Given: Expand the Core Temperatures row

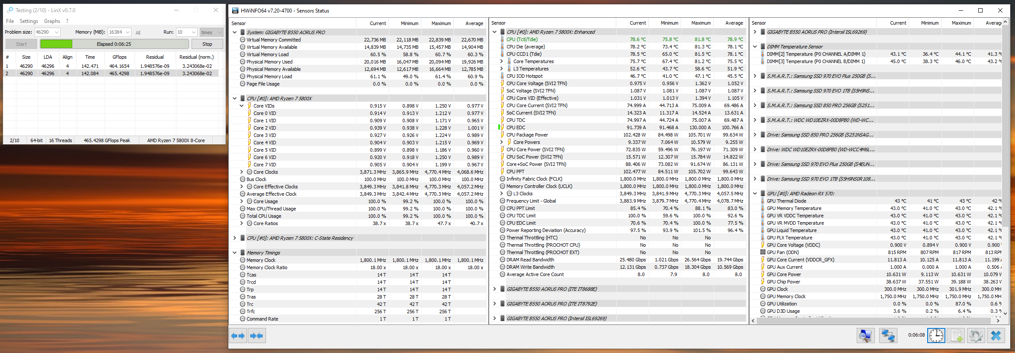Looking at the screenshot, I should [x=502, y=61].
